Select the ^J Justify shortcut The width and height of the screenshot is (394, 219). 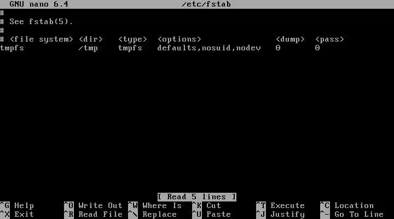[x=280, y=215]
